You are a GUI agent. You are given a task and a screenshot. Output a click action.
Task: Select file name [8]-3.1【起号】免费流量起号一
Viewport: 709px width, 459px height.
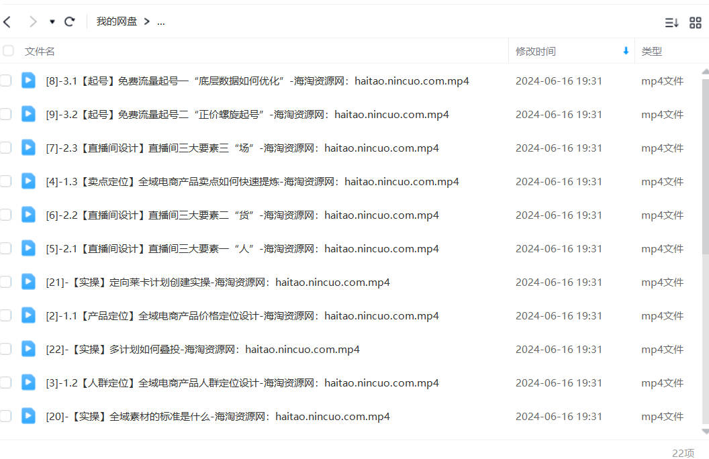257,81
